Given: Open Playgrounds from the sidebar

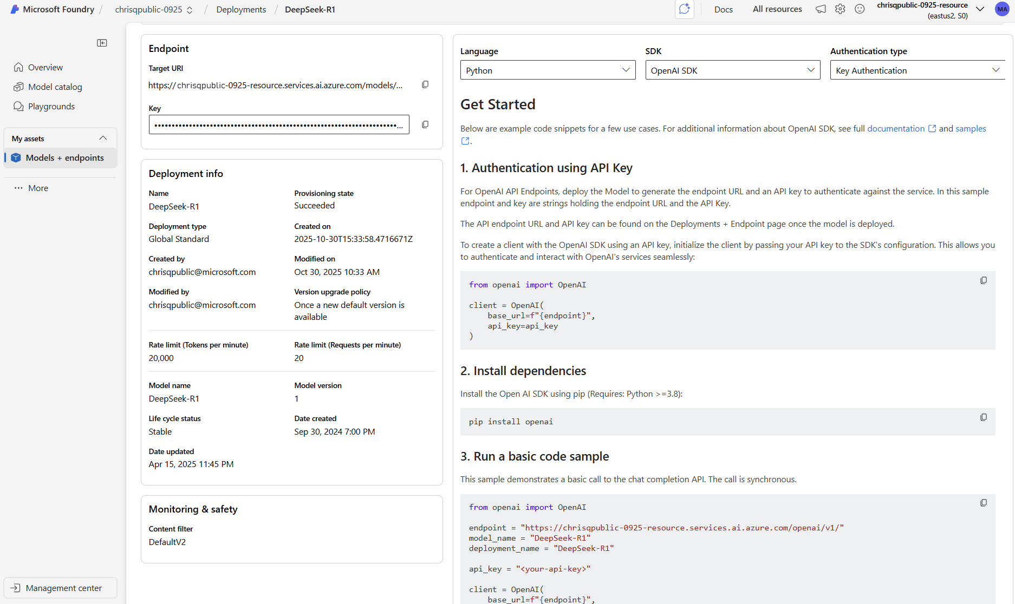Looking at the screenshot, I should [51, 107].
